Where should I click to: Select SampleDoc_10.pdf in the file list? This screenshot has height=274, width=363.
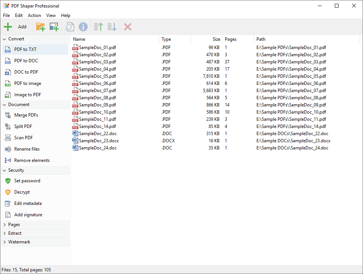(98, 112)
